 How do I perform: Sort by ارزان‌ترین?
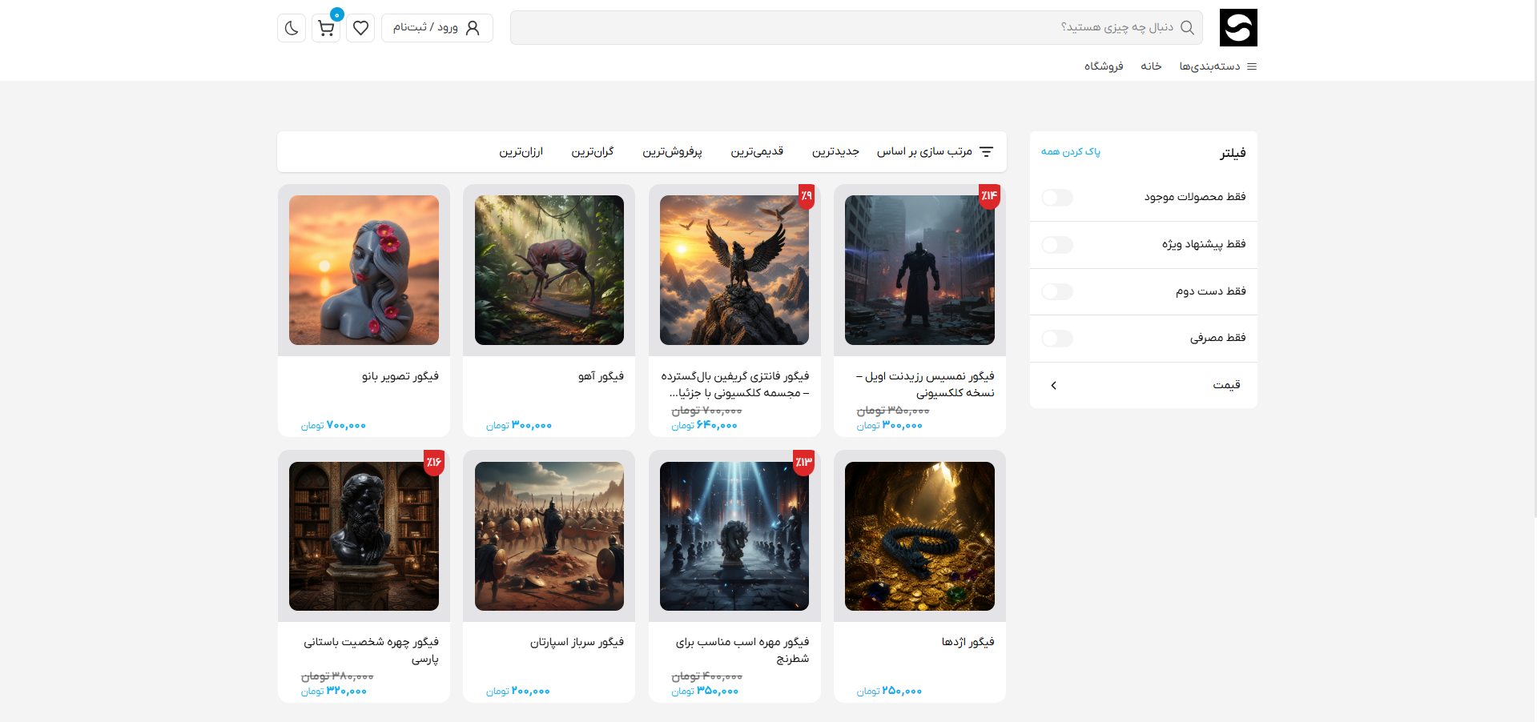(521, 151)
